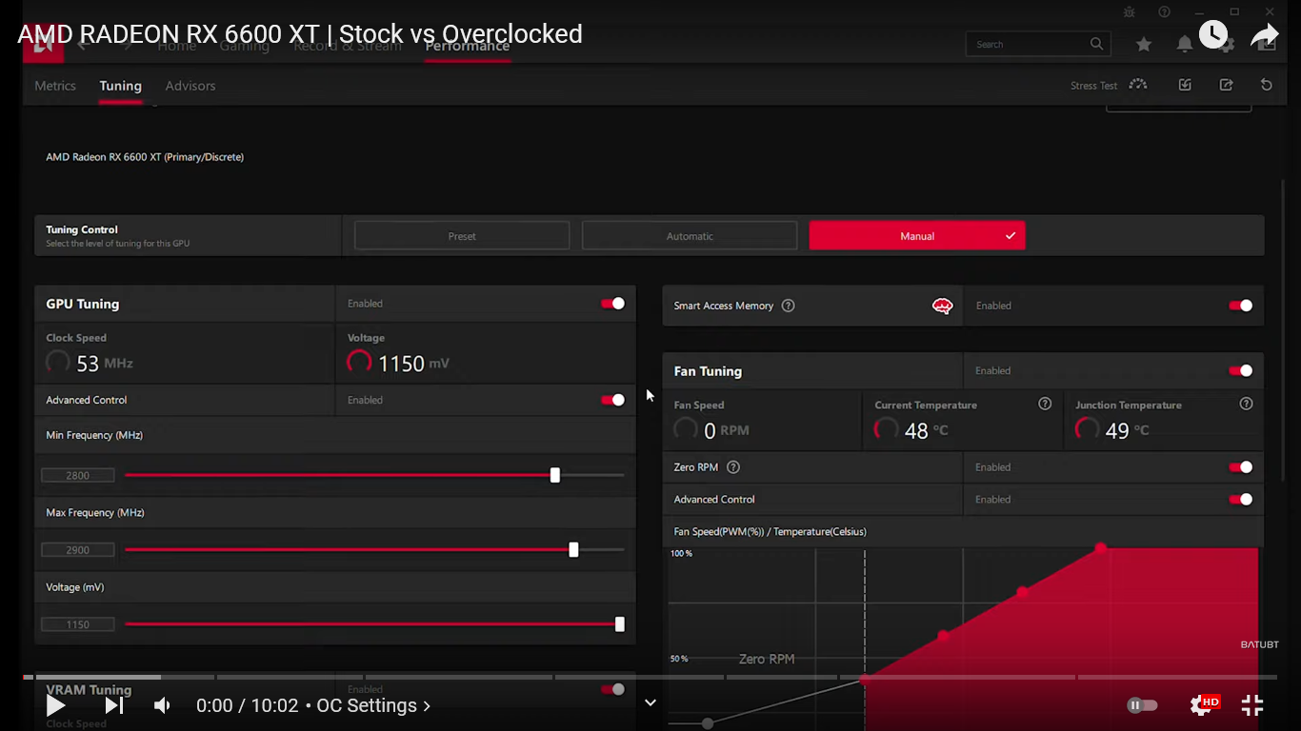Click the save tuning profile icon
This screenshot has width=1301, height=731.
tap(1226, 85)
